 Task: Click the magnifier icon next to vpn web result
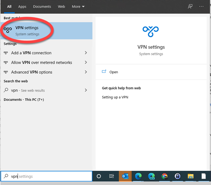click(x=6, y=90)
